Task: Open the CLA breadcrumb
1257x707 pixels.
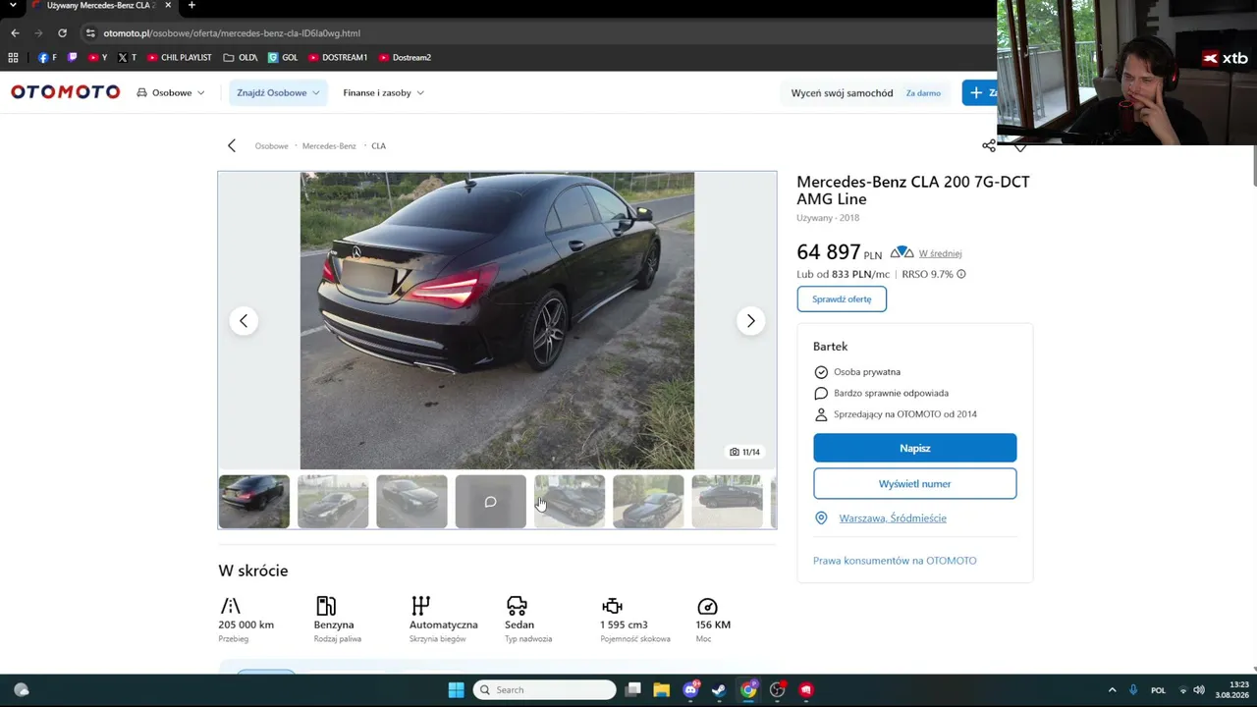Action: [x=378, y=146]
